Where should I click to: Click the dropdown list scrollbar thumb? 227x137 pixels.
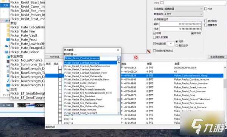click(x=118, y=100)
